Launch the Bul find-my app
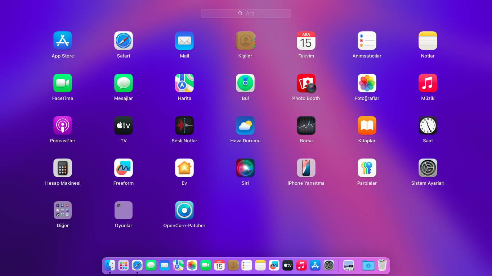Screen dimensions: 492x276 click(x=245, y=83)
